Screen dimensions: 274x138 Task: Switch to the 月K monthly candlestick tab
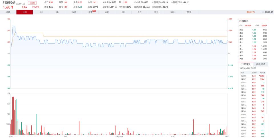click(107, 12)
